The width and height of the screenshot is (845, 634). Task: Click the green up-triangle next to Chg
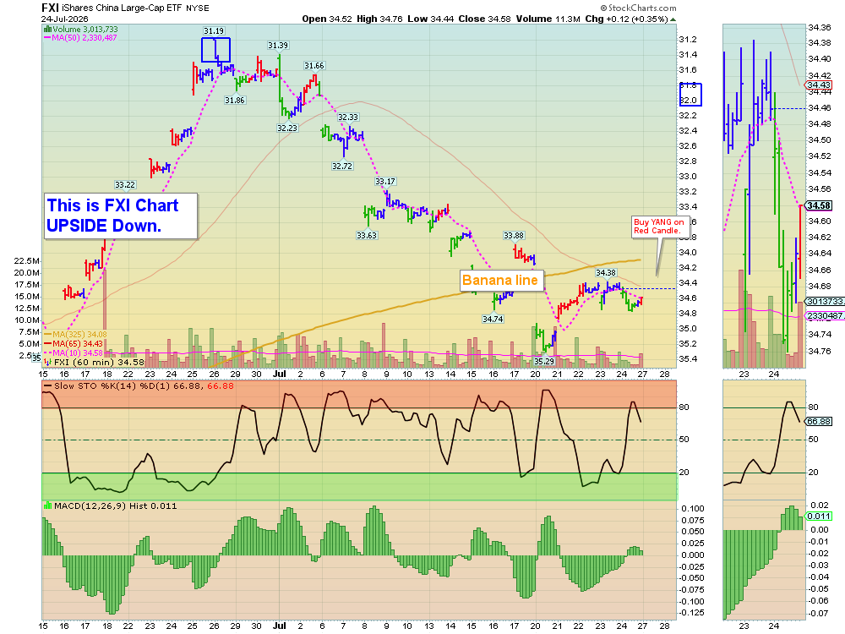point(673,19)
